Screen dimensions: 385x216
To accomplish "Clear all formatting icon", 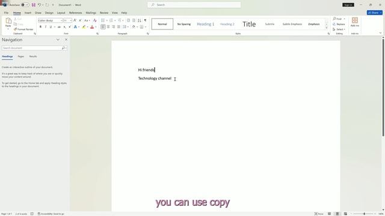I will (x=95, y=20).
